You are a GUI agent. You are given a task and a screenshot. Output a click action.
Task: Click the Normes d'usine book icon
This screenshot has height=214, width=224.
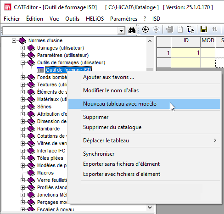(22, 40)
